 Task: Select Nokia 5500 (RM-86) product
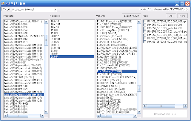15,62
